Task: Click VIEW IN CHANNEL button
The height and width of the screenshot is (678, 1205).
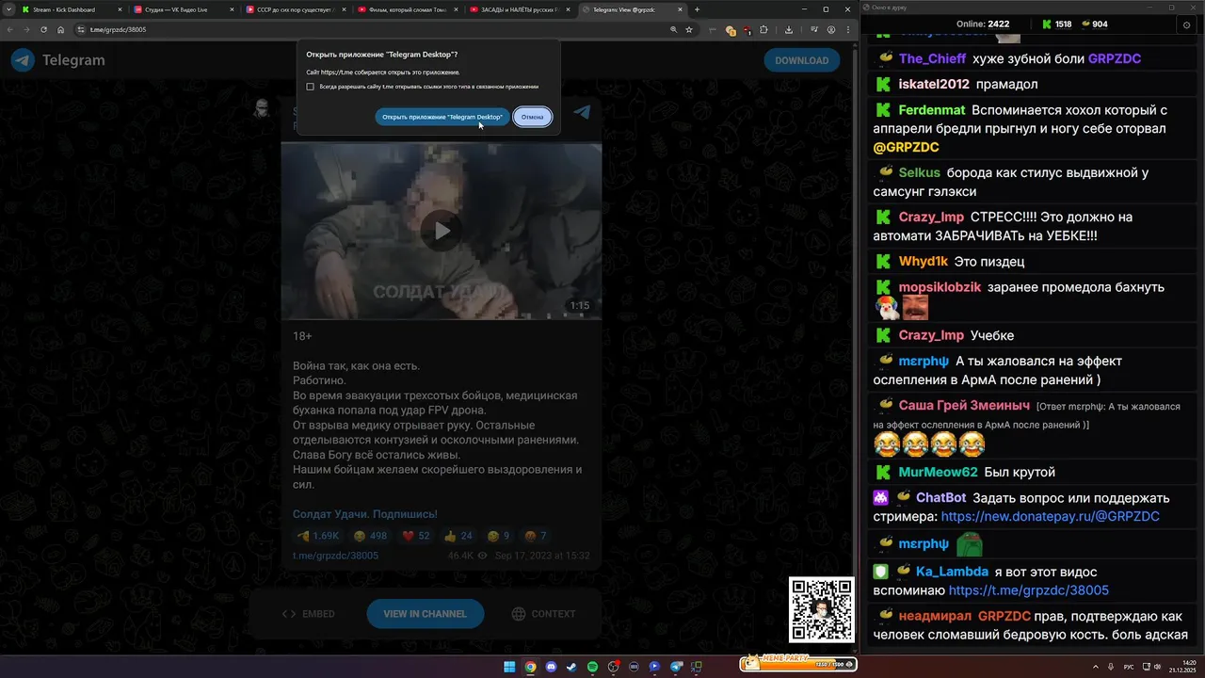Action: pyautogui.click(x=425, y=614)
